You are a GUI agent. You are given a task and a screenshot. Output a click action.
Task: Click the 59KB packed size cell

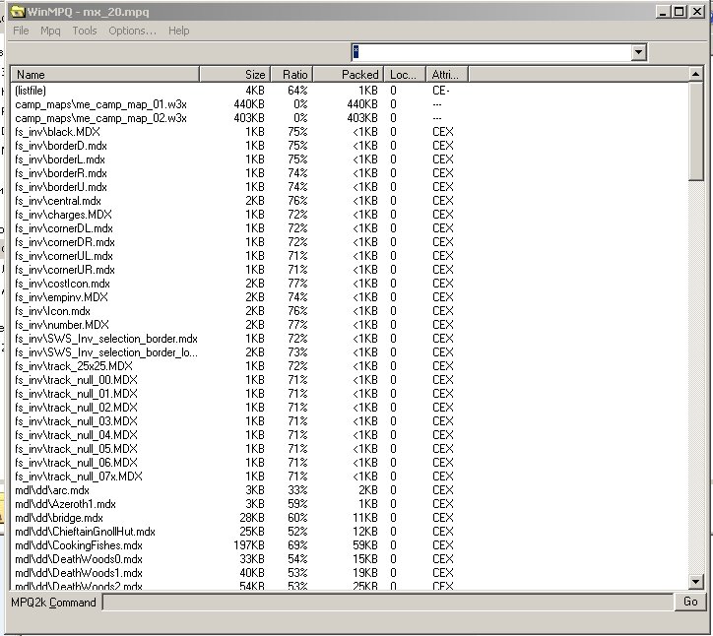point(365,545)
